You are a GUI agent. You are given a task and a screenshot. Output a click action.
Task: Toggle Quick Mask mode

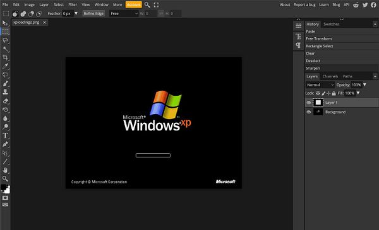pyautogui.click(x=5, y=198)
